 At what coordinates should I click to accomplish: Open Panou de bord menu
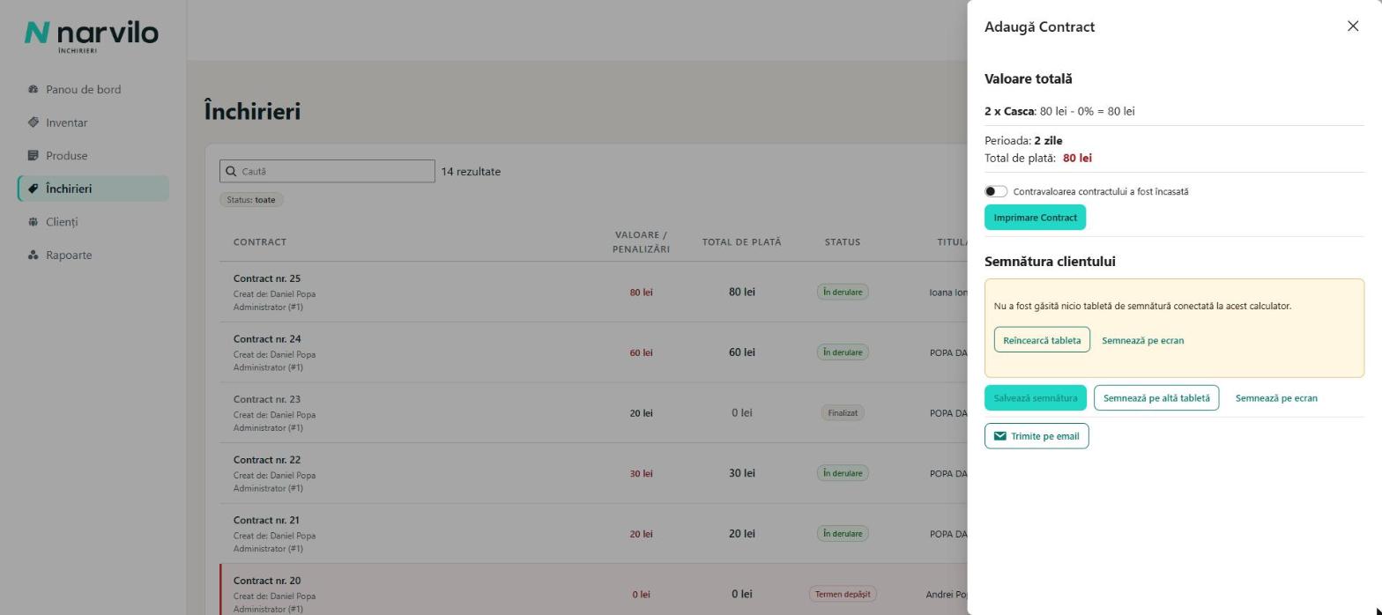(x=93, y=89)
